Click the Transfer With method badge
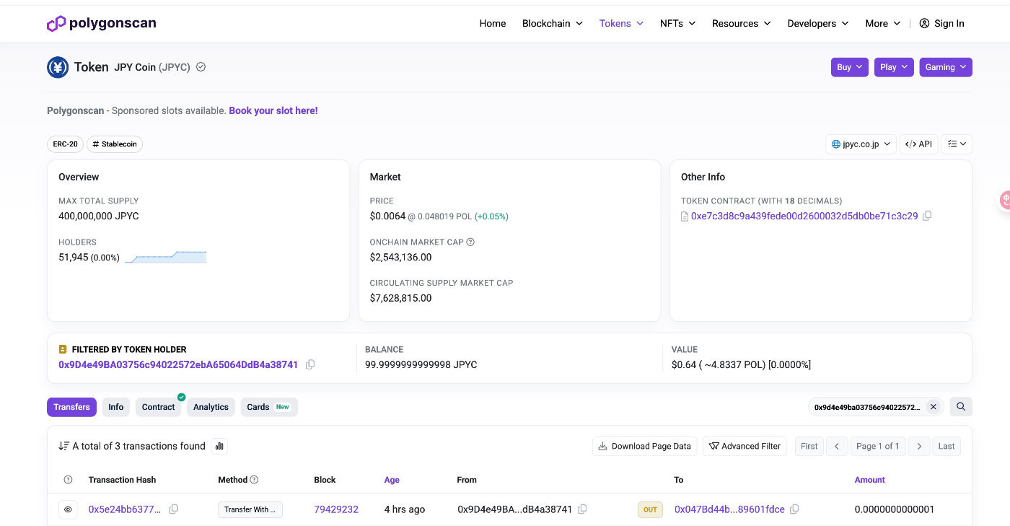This screenshot has height=526, width=1010. pos(250,509)
